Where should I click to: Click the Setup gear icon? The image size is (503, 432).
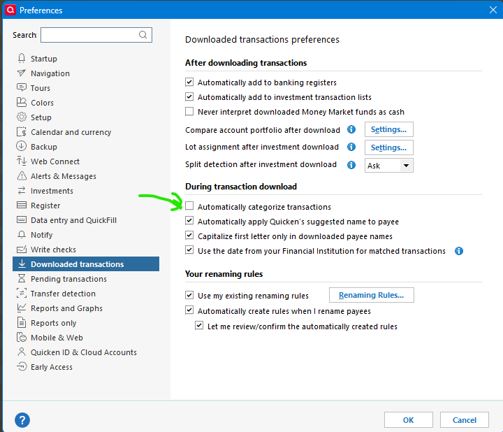tap(22, 117)
